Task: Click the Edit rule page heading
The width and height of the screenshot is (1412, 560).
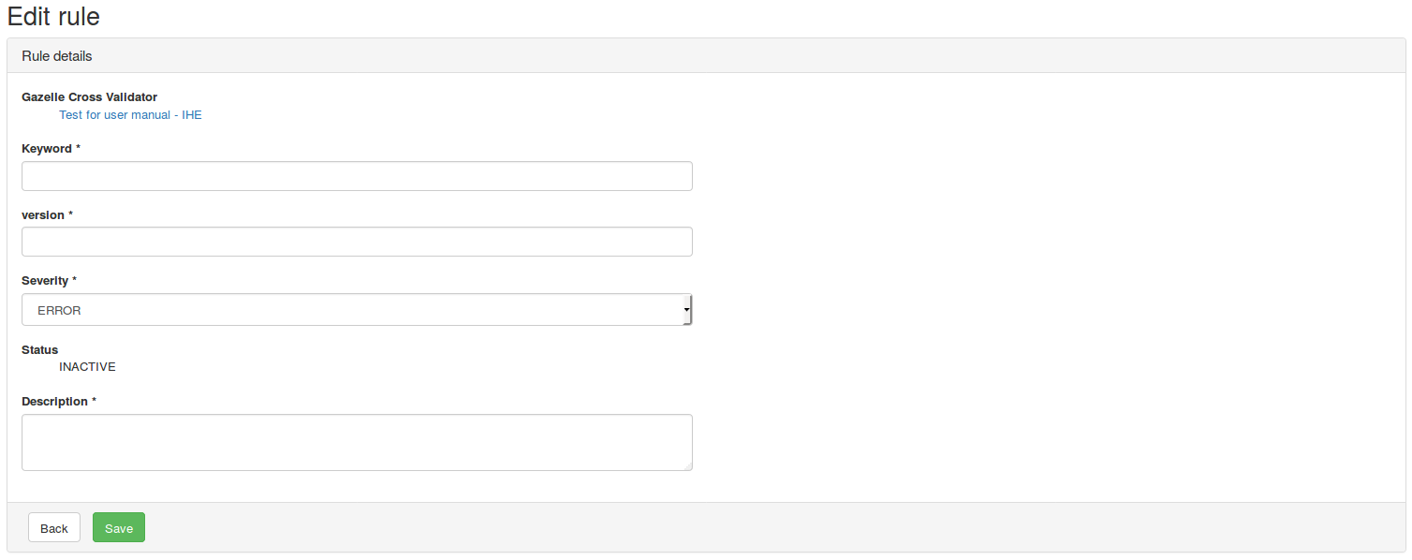Action: click(53, 16)
